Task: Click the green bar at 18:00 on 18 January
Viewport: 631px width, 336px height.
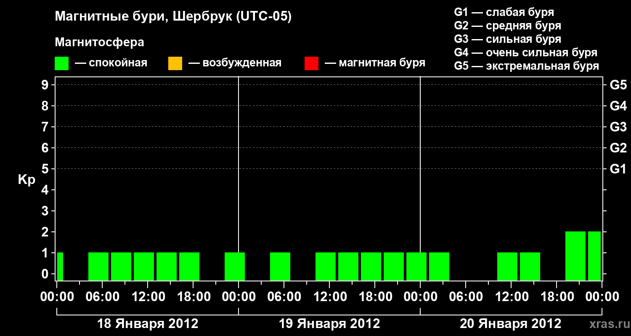Action: point(189,266)
